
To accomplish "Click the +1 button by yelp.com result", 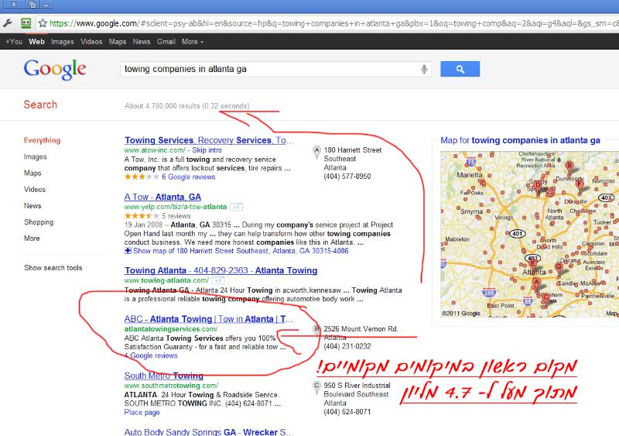I will (237, 207).
